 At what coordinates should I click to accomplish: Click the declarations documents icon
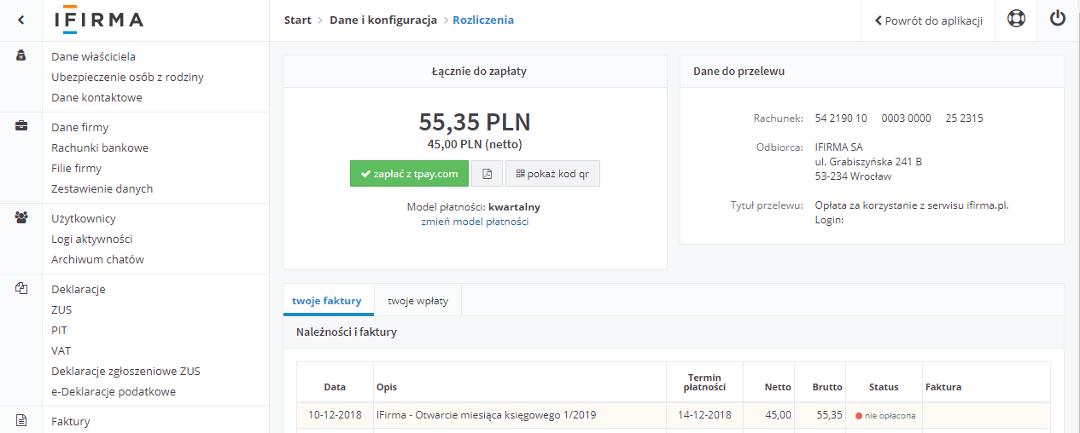pos(21,288)
